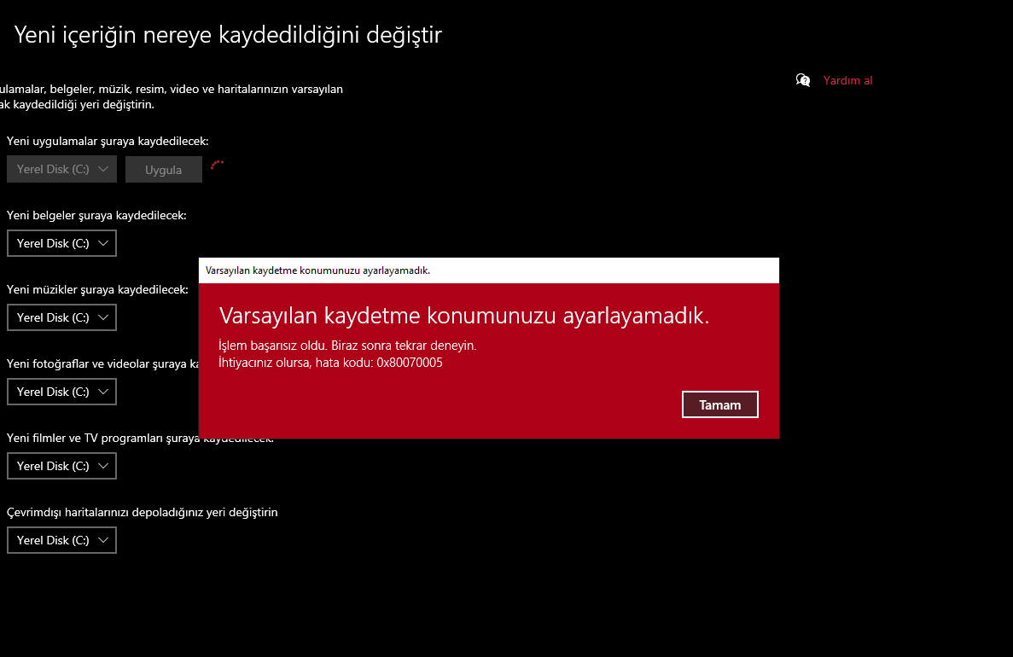Click the page heading 'Yeni içeriğin nereye kaydedildiğini değiştir'
This screenshot has height=657, width=1013.
[228, 35]
